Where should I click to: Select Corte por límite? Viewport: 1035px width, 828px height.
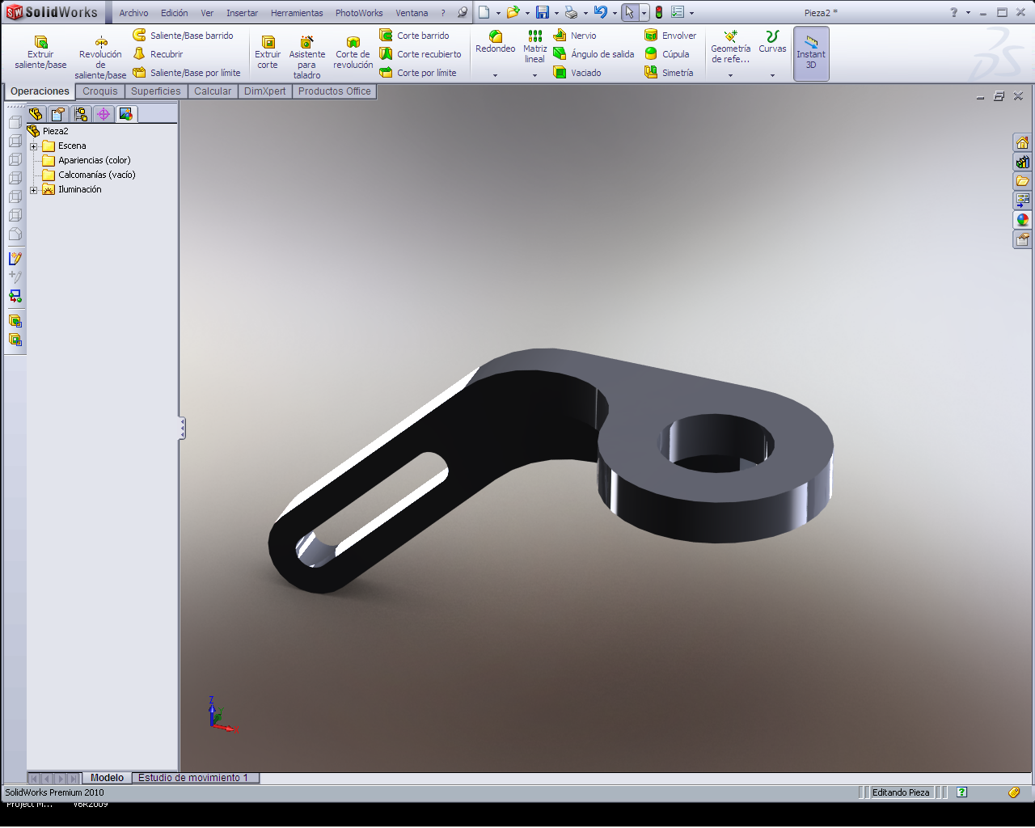(x=418, y=73)
